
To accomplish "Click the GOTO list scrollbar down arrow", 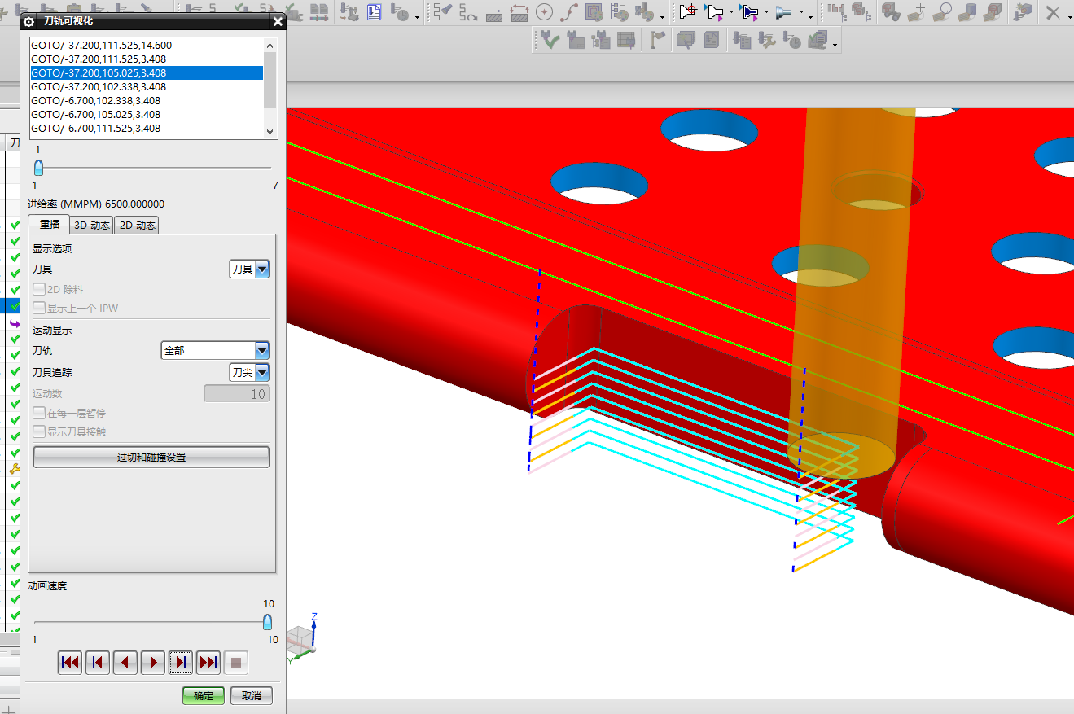I will click(x=270, y=131).
